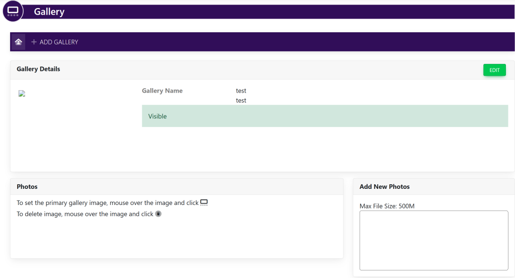Click the second 'test' description line
This screenshot has height=278, width=515.
coord(241,101)
